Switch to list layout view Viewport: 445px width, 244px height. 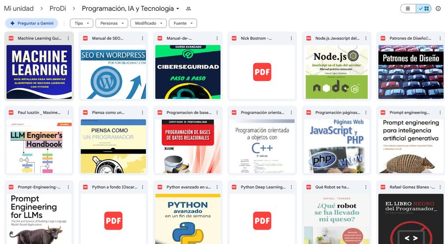[x=408, y=8]
